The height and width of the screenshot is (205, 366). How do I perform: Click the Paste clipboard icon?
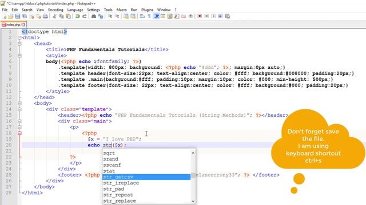68,17
